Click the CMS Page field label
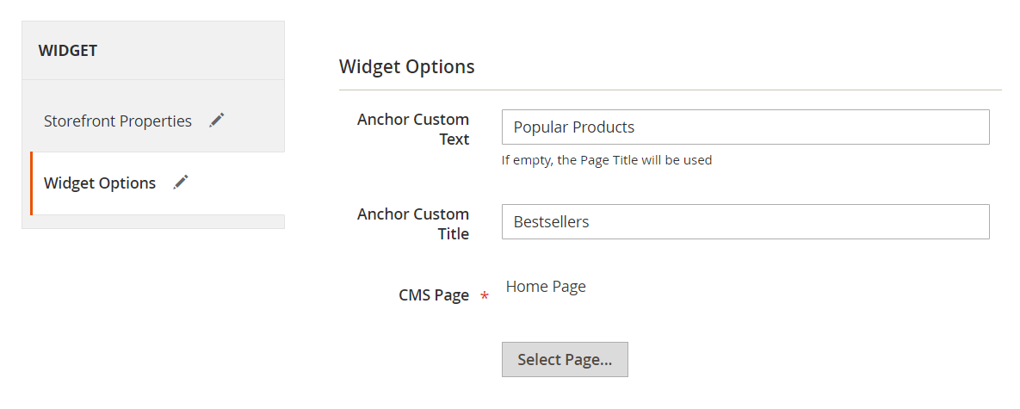Viewport: 1020px width, 409px height. 434,295
